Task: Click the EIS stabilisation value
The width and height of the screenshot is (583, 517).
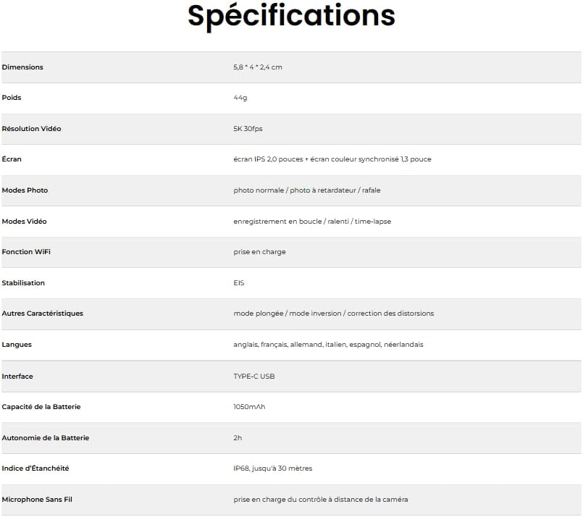Action: tap(239, 283)
